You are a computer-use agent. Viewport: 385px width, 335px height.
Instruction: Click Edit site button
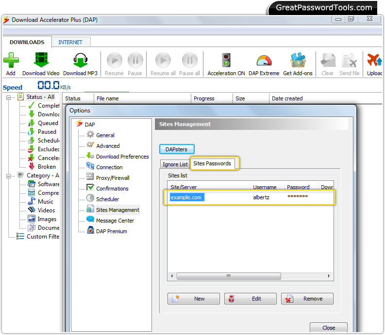[x=251, y=299]
